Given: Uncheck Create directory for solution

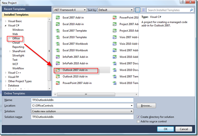Looking at the screenshot, I should click(138, 117).
